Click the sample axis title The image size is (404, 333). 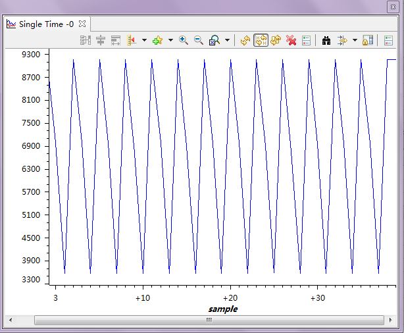pyautogui.click(x=223, y=309)
